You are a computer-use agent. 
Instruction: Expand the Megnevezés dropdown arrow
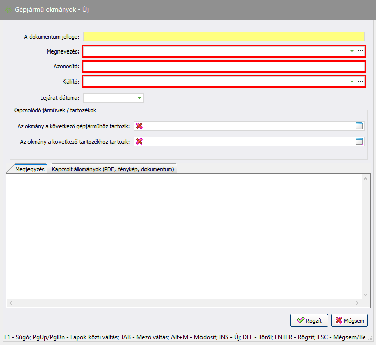(352, 51)
